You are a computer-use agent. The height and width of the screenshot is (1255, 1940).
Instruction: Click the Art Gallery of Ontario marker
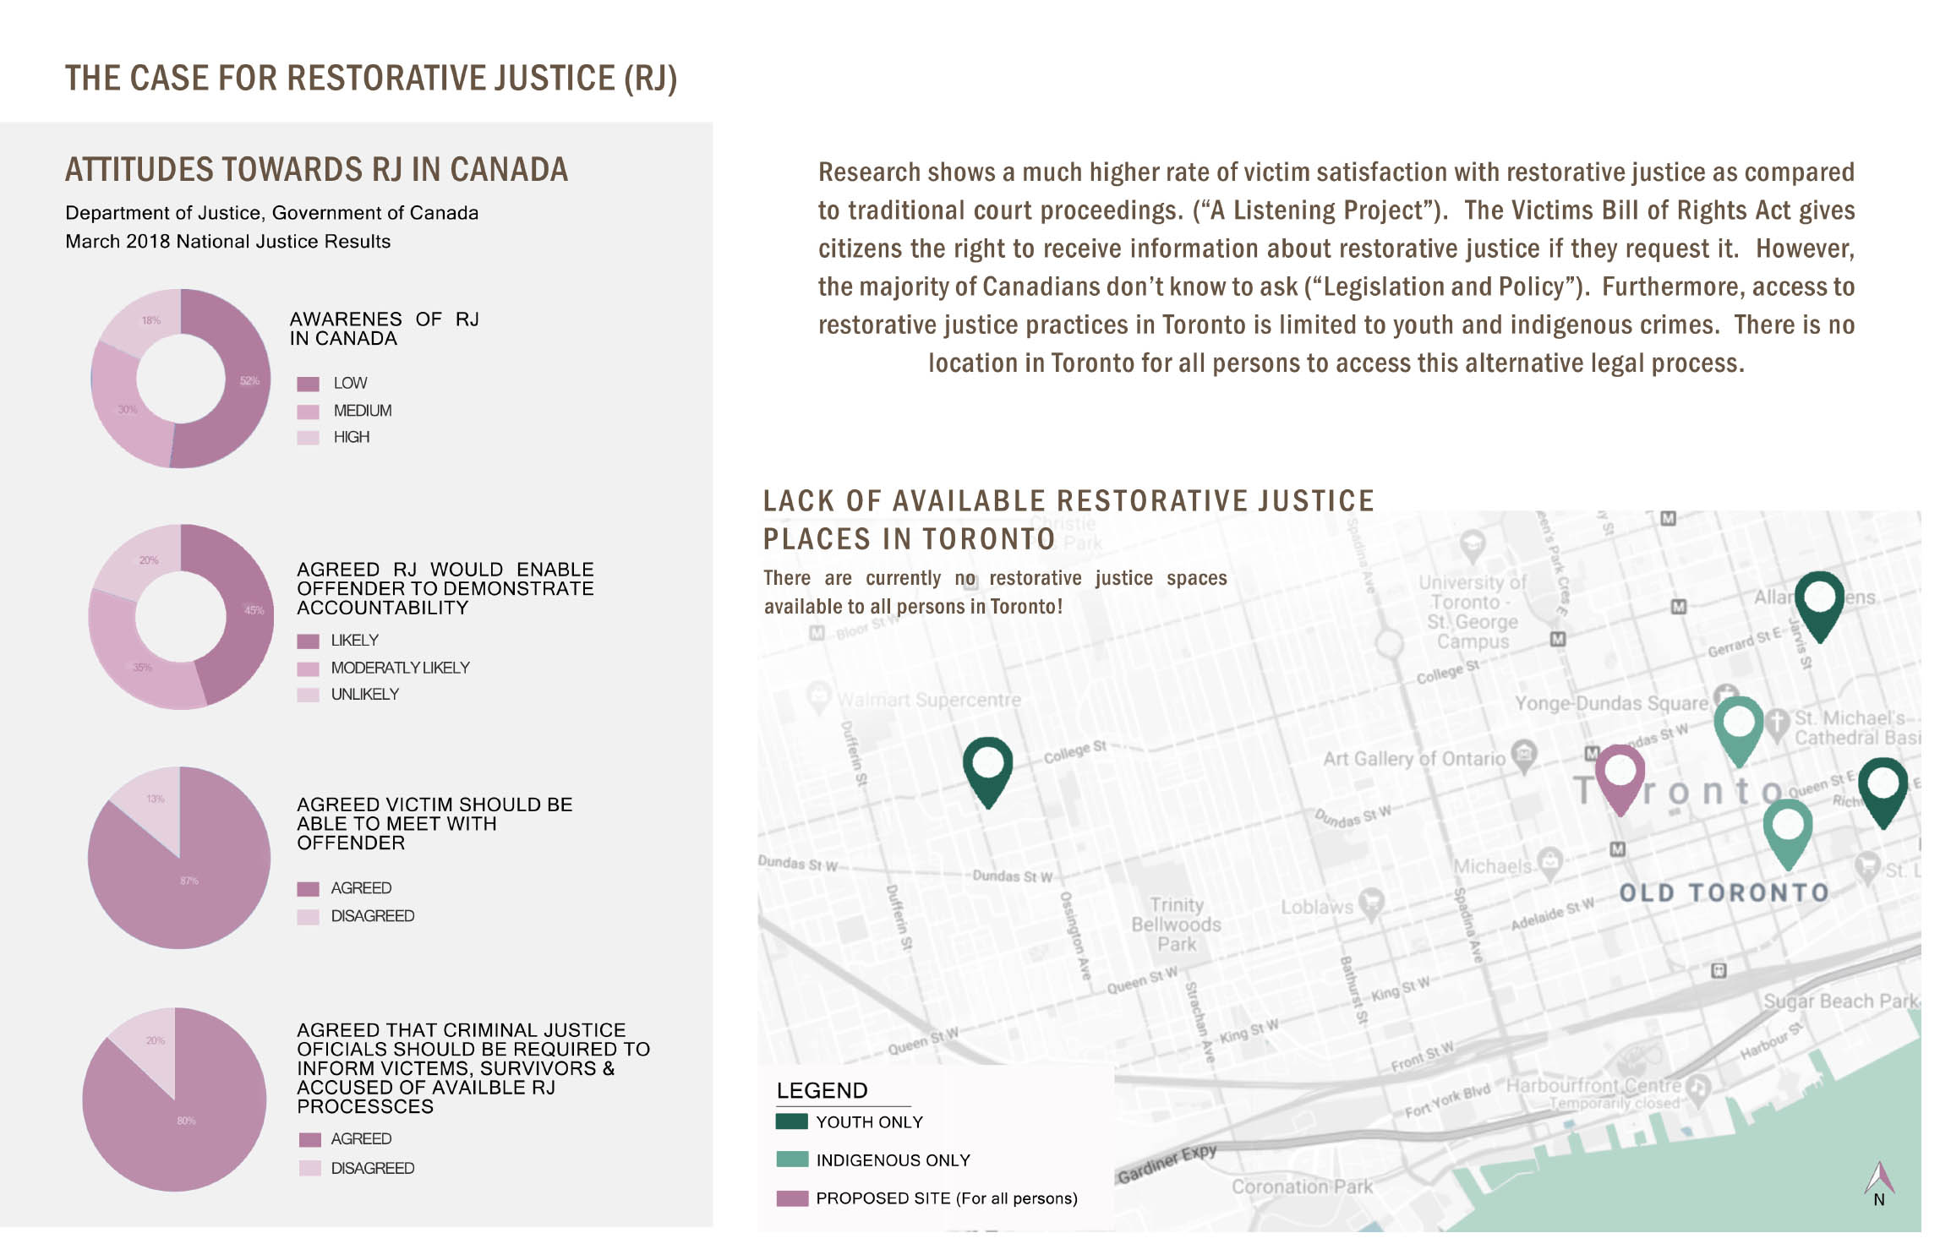[1523, 754]
